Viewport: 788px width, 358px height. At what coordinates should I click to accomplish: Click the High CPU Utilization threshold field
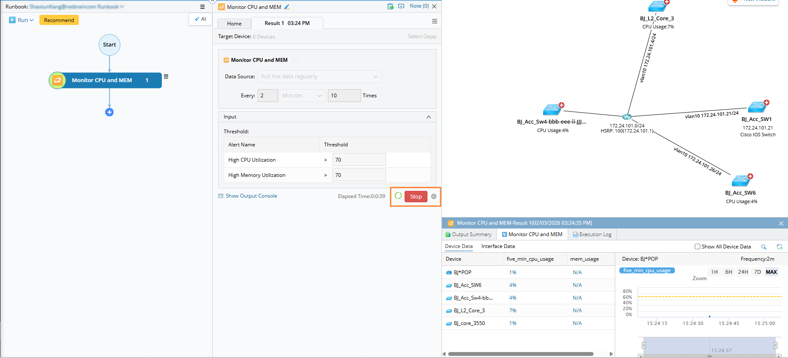[x=359, y=160]
